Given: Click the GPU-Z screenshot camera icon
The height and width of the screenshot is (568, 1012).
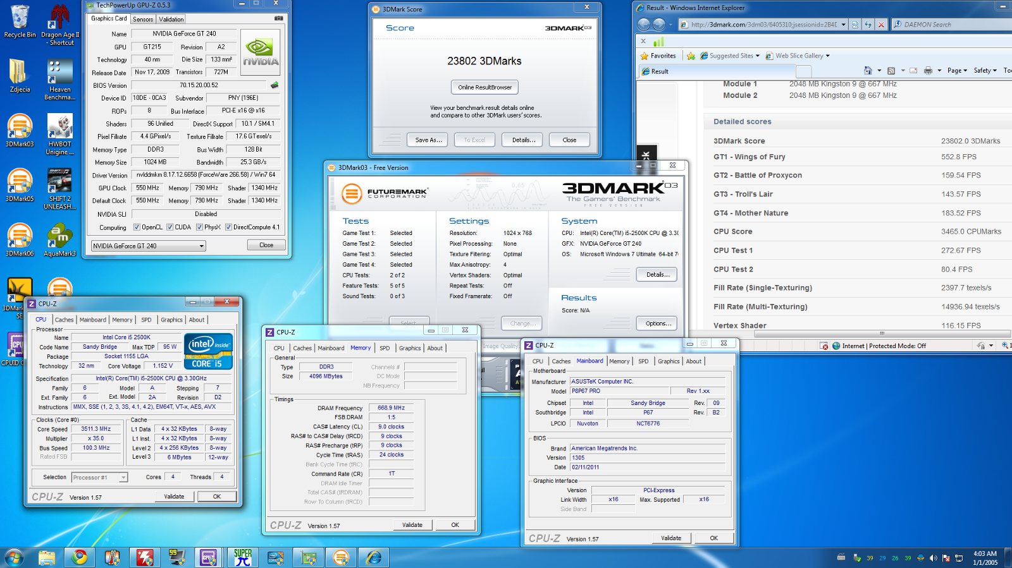Looking at the screenshot, I should (x=278, y=18).
